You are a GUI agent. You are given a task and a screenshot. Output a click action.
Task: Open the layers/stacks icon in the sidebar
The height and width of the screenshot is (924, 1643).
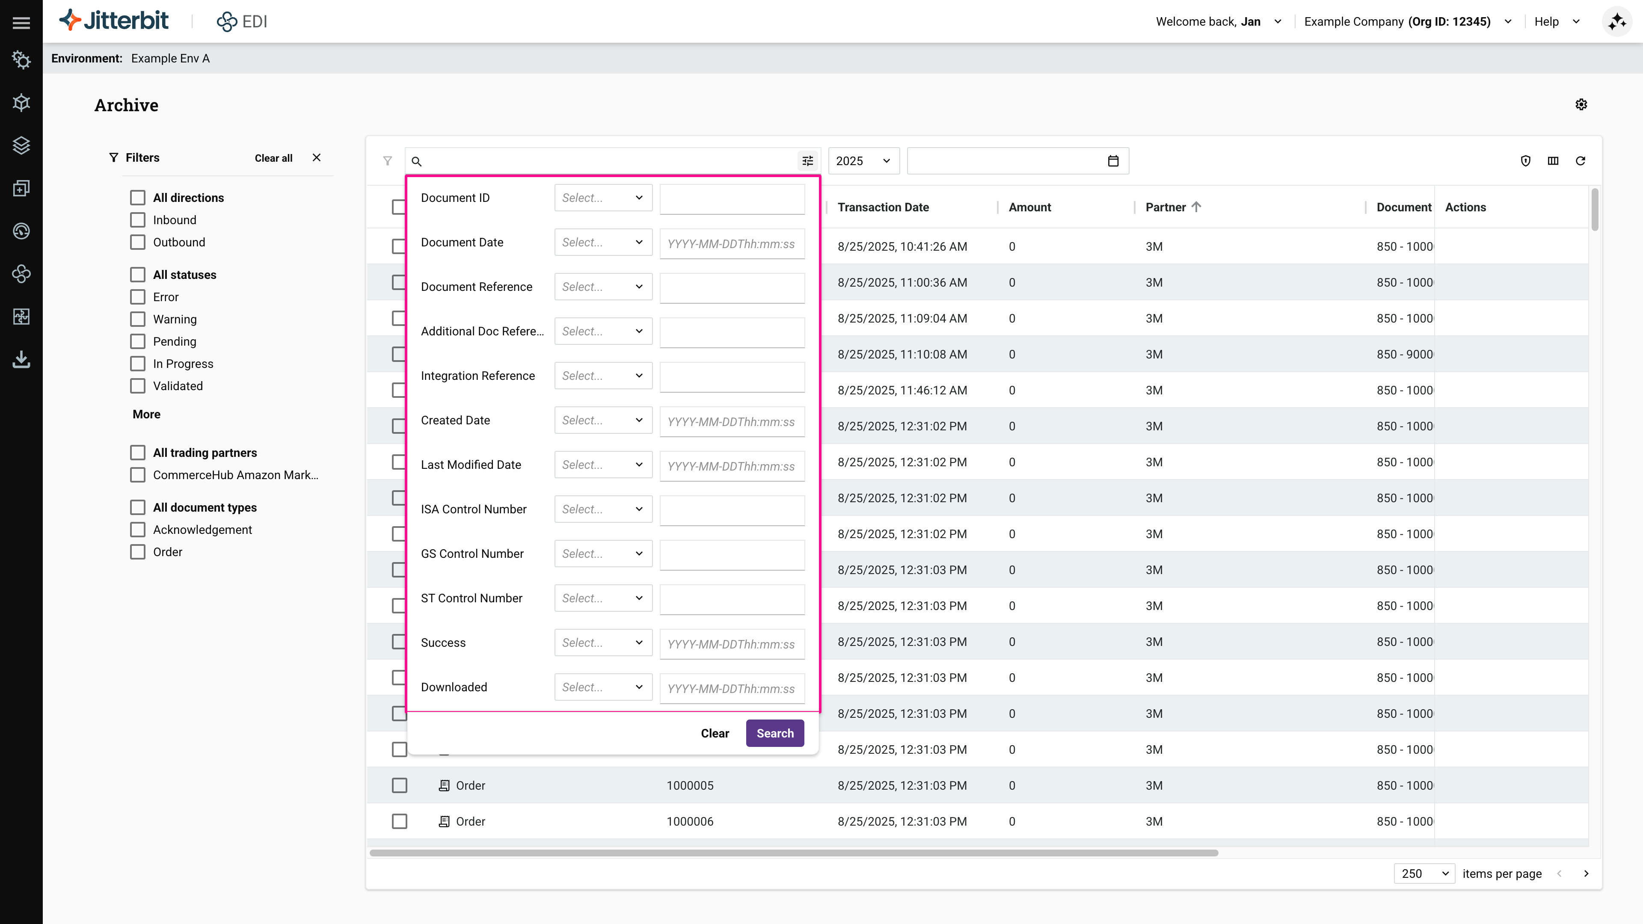[x=21, y=145]
